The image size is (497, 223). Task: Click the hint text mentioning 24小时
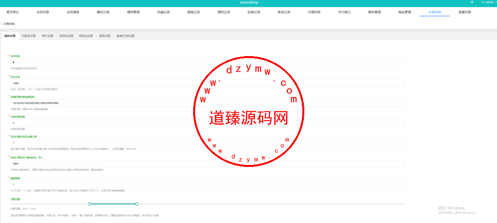pos(74,149)
